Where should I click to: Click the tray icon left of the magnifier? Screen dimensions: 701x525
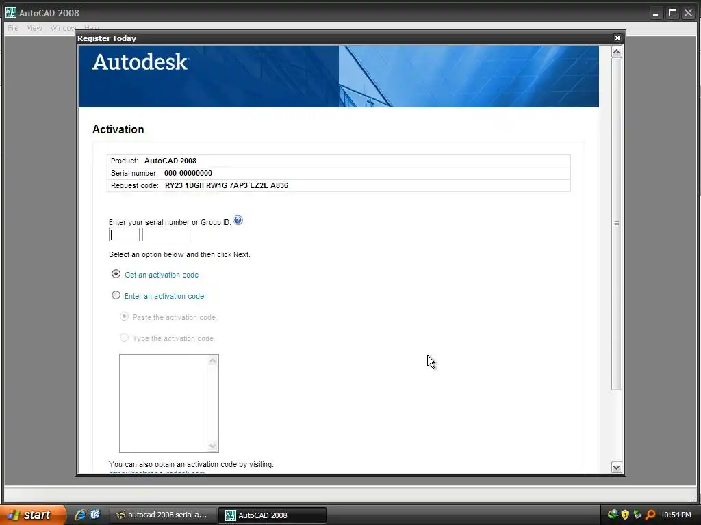637,515
